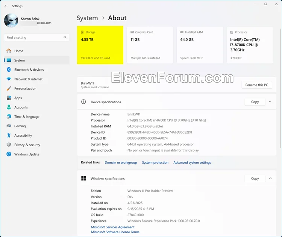Click the Pen and touch value text
The height and width of the screenshot is (237, 282).
click(x=163, y=150)
